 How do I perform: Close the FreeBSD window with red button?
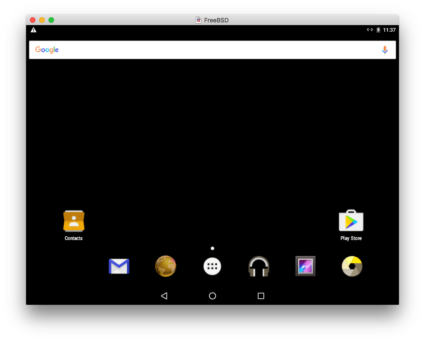tap(33, 20)
